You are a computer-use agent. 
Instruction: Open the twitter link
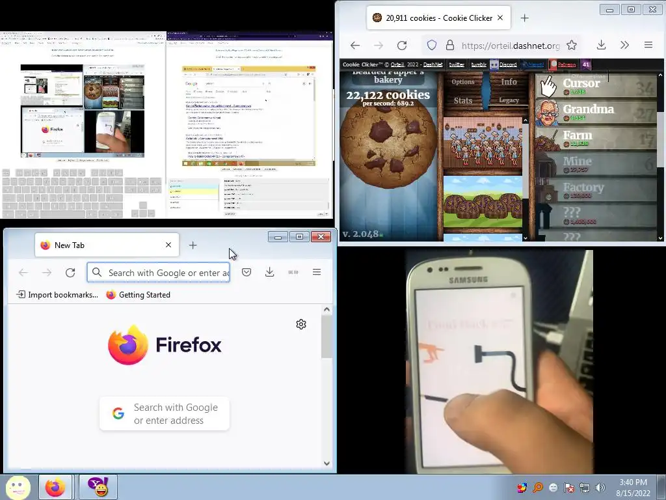pos(457,64)
